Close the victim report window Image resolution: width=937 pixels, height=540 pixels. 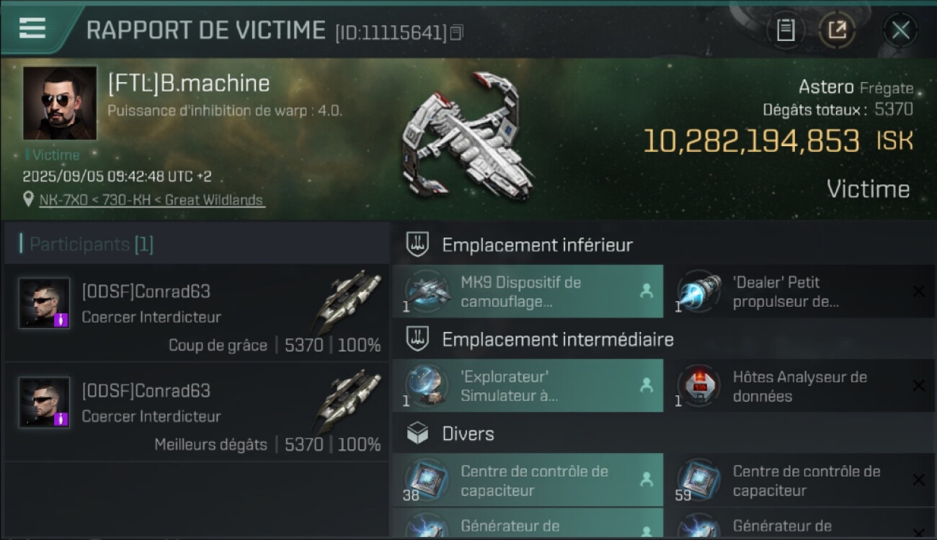900,30
